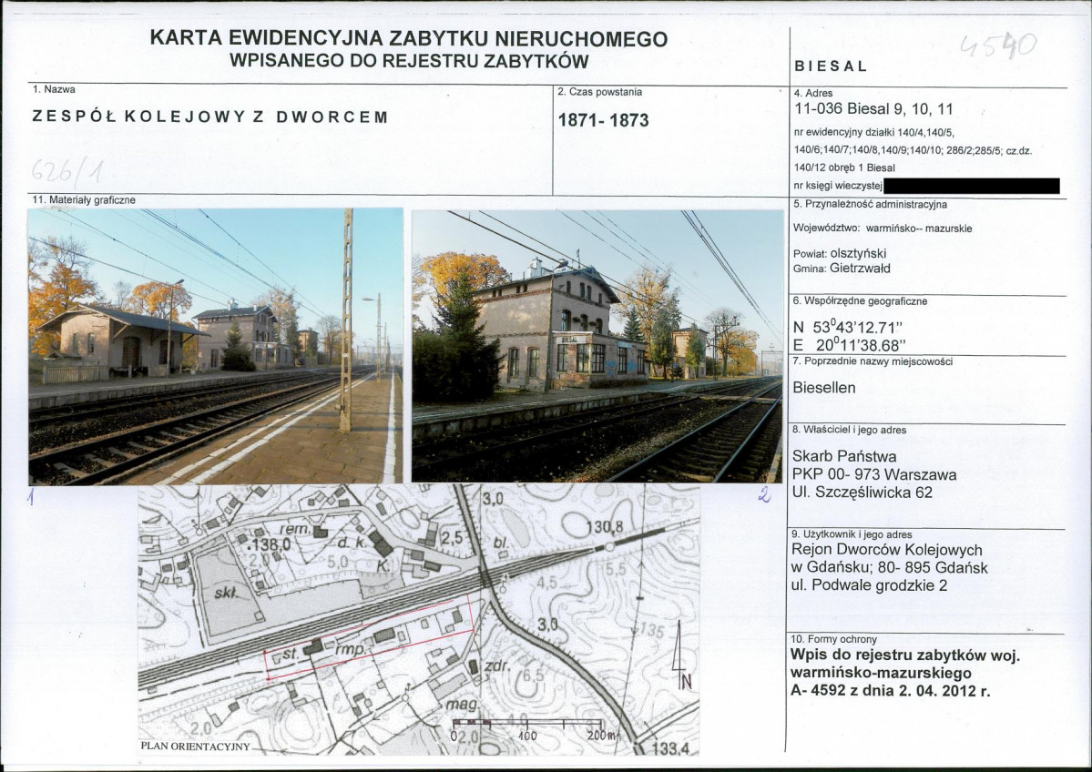Click the 'rem.' label on the map
1092x772 pixels.
[x=294, y=529]
